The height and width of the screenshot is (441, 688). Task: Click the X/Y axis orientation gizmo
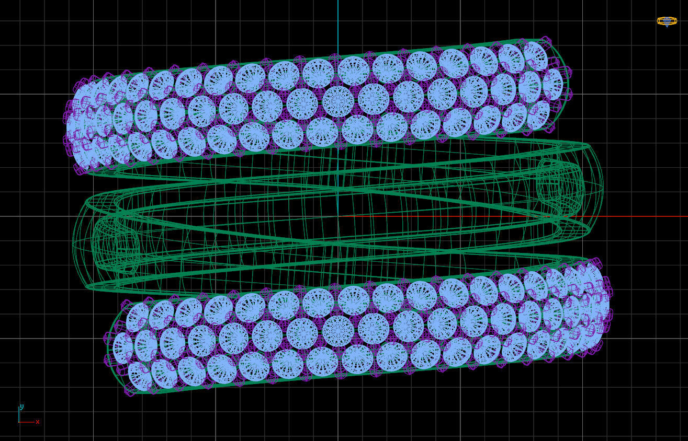[x=29, y=414]
